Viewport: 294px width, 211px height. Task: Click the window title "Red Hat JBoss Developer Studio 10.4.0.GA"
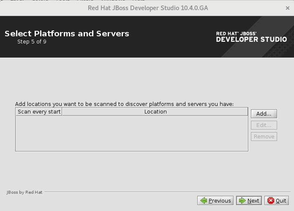tap(148, 8)
